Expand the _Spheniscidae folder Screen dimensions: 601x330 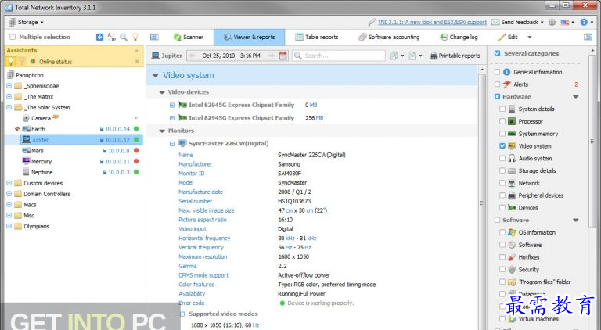pyautogui.click(x=9, y=86)
